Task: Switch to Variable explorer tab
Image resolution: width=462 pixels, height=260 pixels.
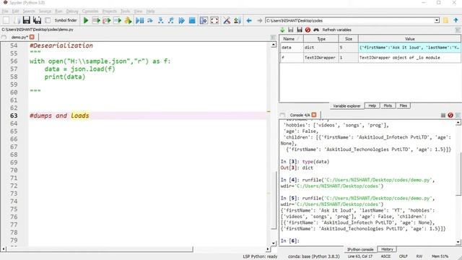Action: (346, 106)
